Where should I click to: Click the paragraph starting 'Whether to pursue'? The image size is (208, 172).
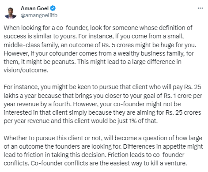click(x=103, y=151)
